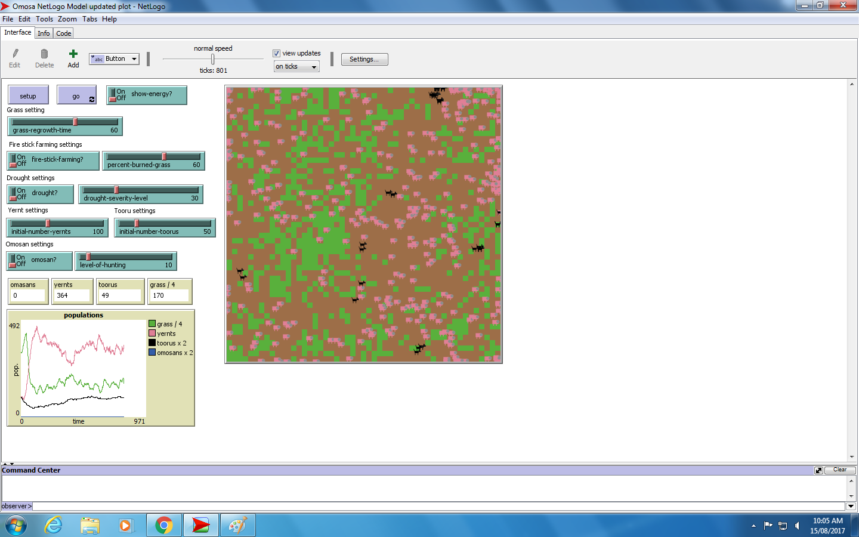
Task: Click the Action Center flag tray icon
Action: tap(768, 526)
